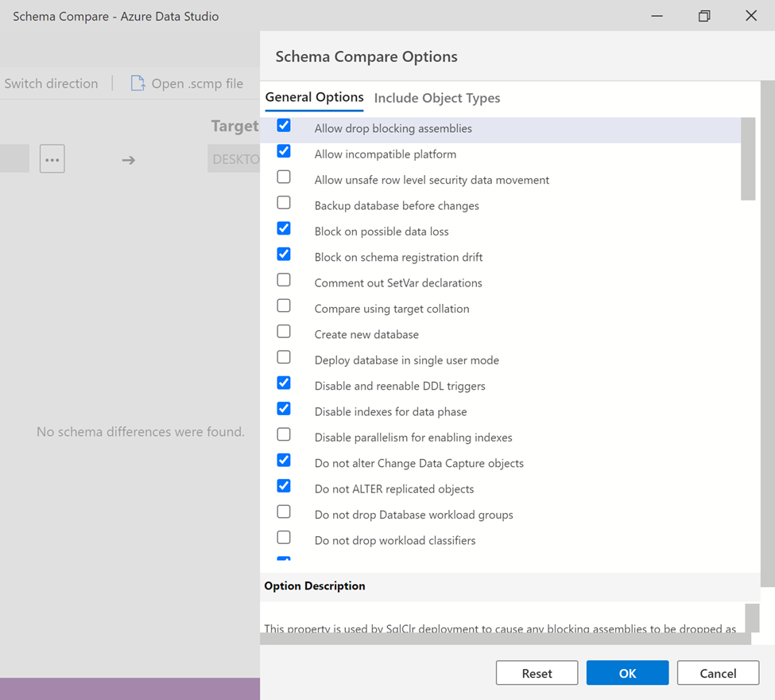Click Cancel to dismiss options
The height and width of the screenshot is (700, 775).
click(x=718, y=673)
